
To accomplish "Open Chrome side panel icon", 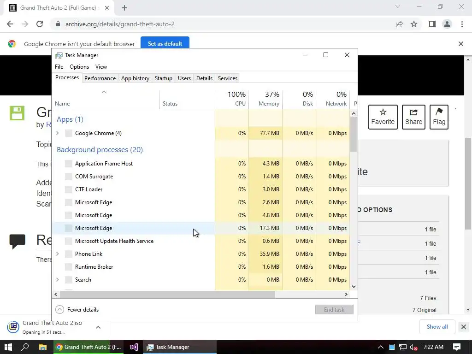I will (432, 24).
